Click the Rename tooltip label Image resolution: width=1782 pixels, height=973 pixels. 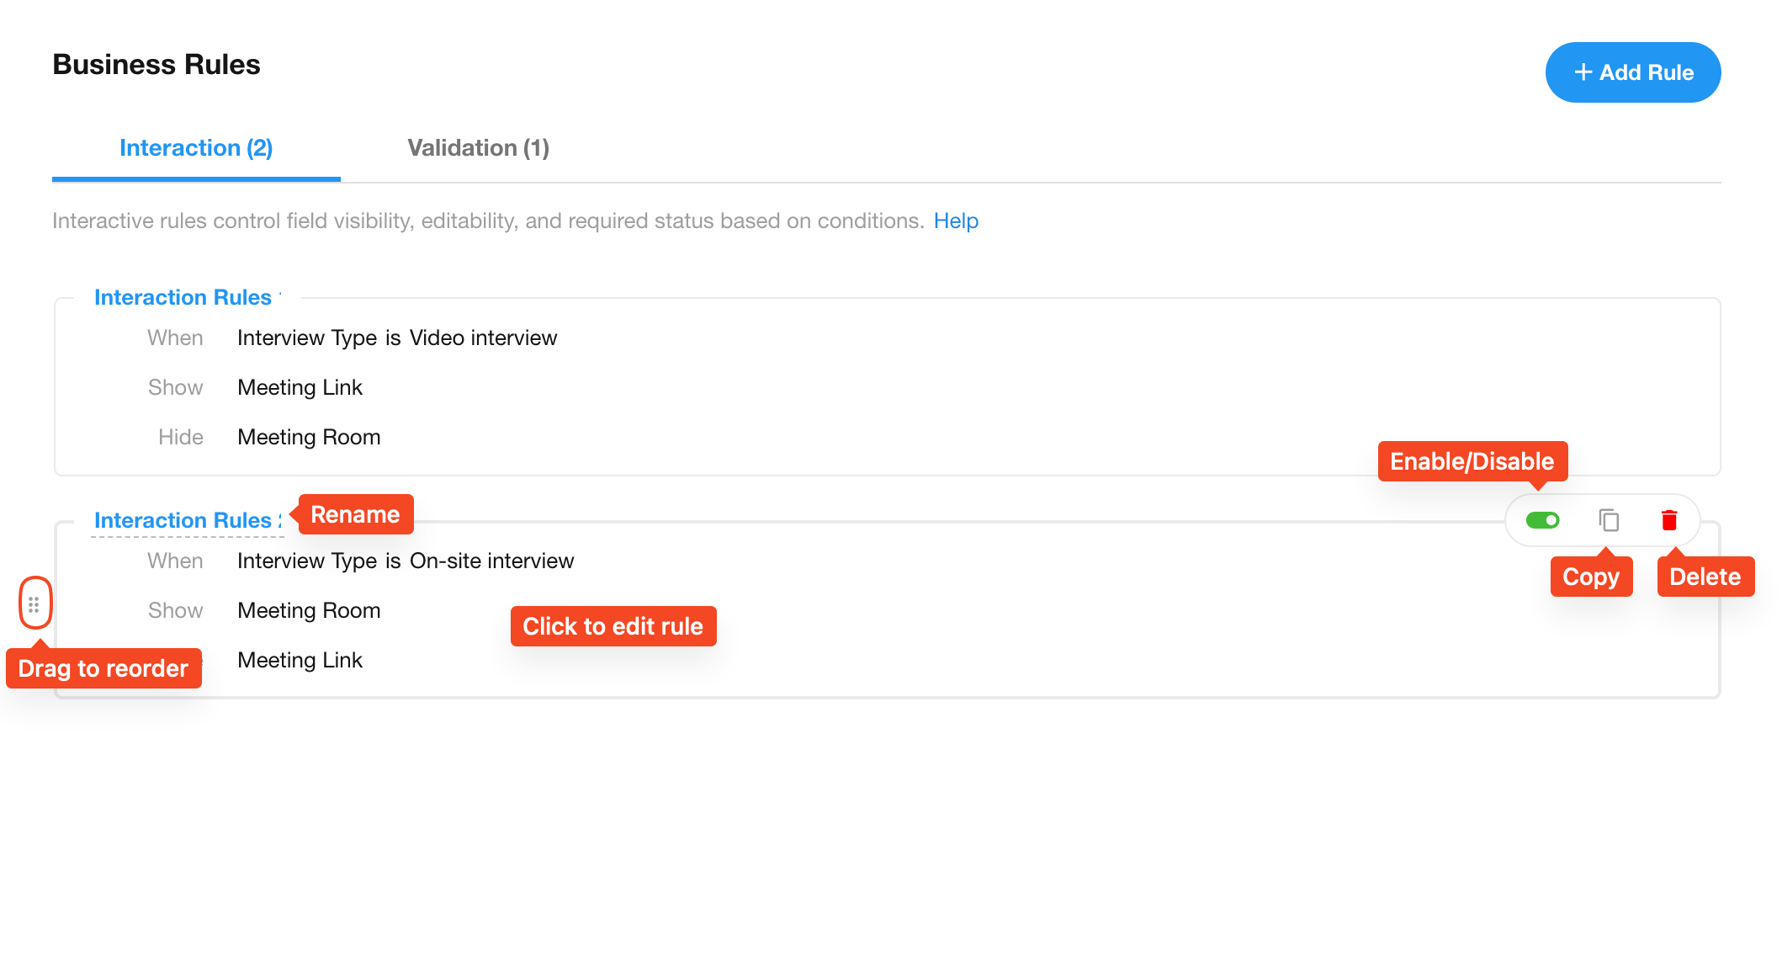[x=355, y=514]
